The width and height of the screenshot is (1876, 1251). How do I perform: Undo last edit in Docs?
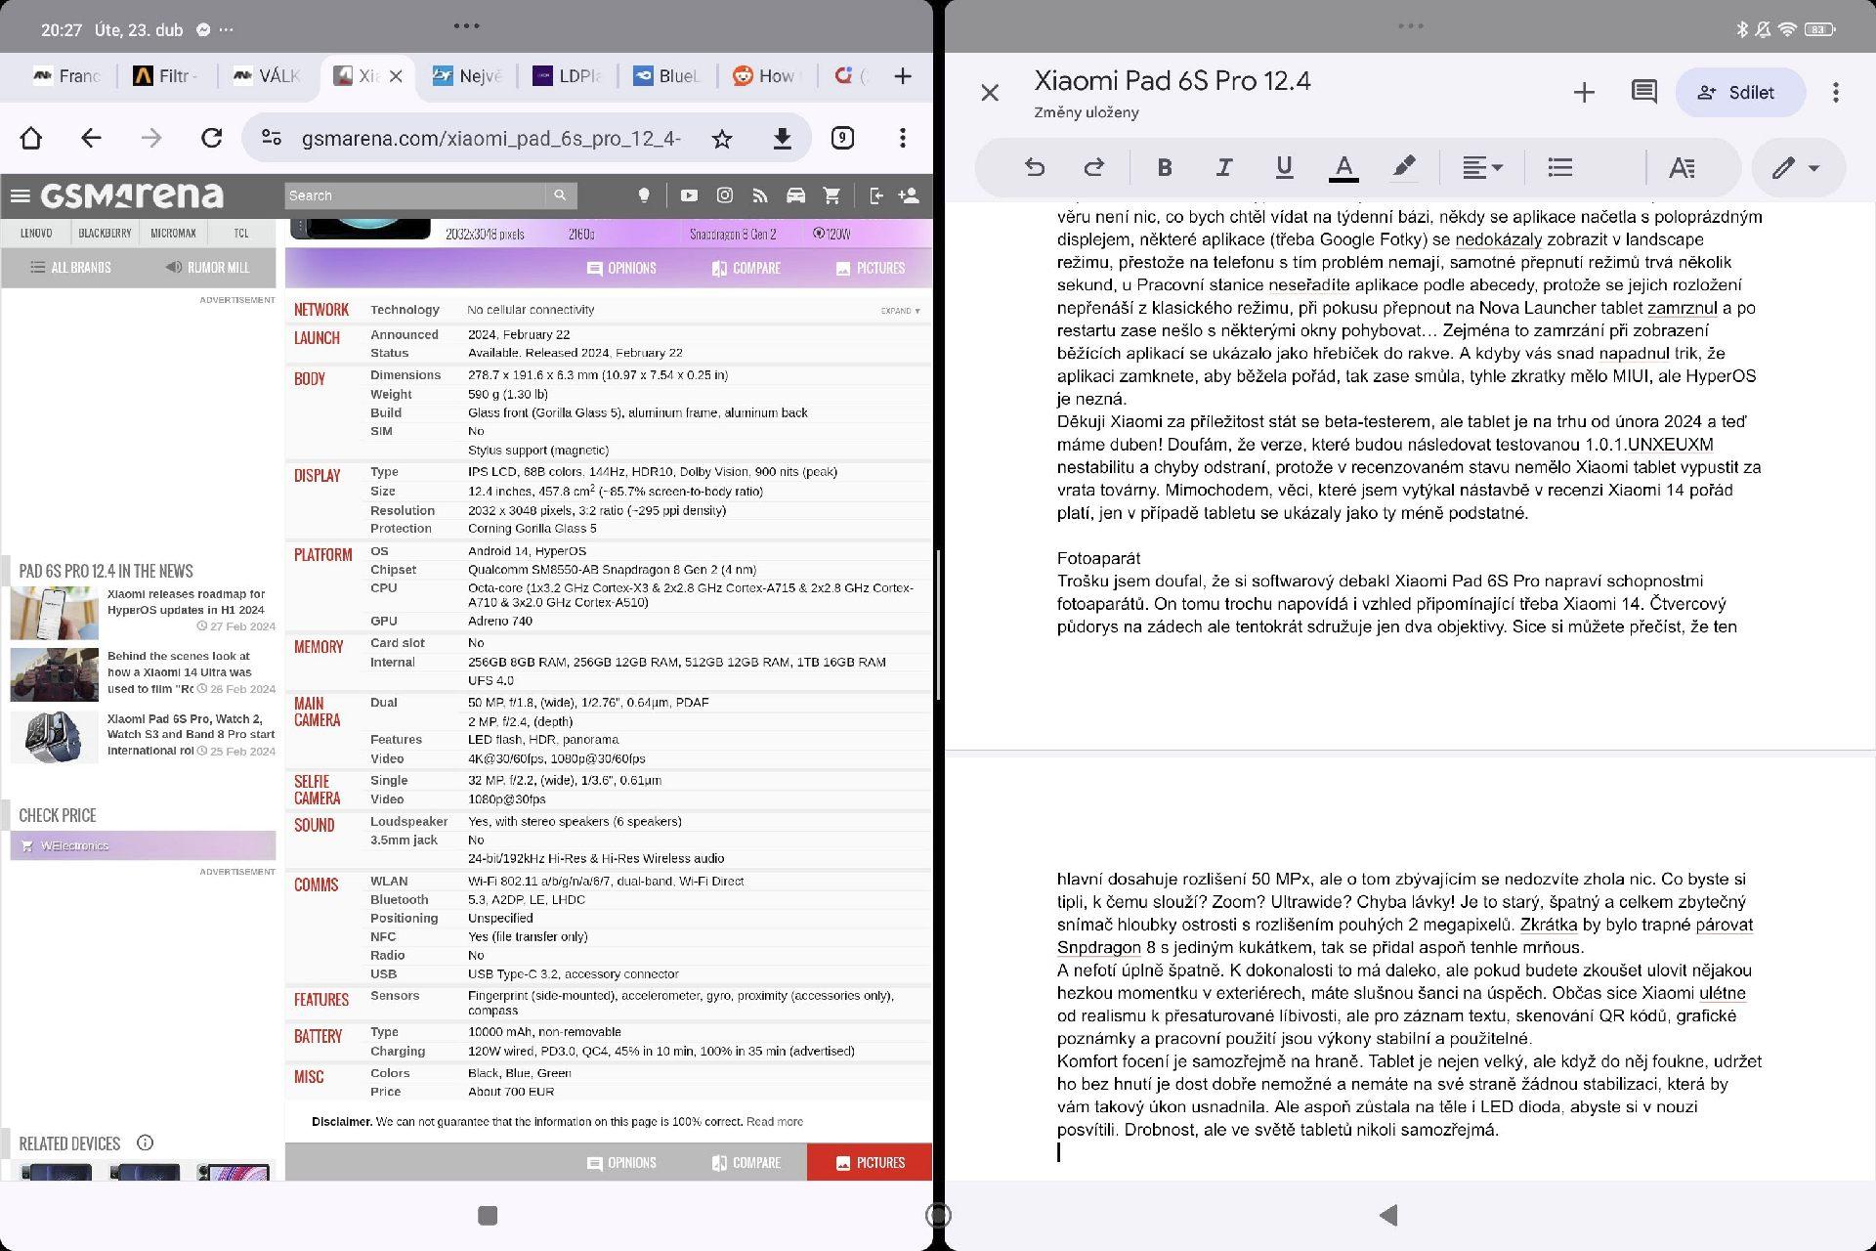click(1034, 167)
